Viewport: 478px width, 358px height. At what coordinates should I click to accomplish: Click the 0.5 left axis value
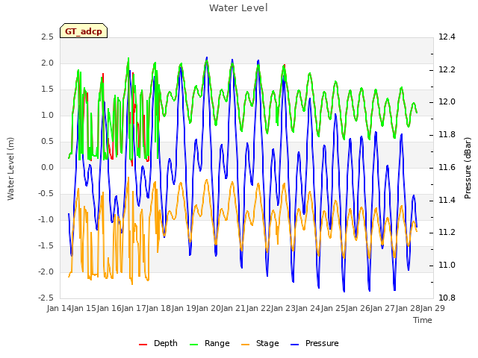click(47, 141)
